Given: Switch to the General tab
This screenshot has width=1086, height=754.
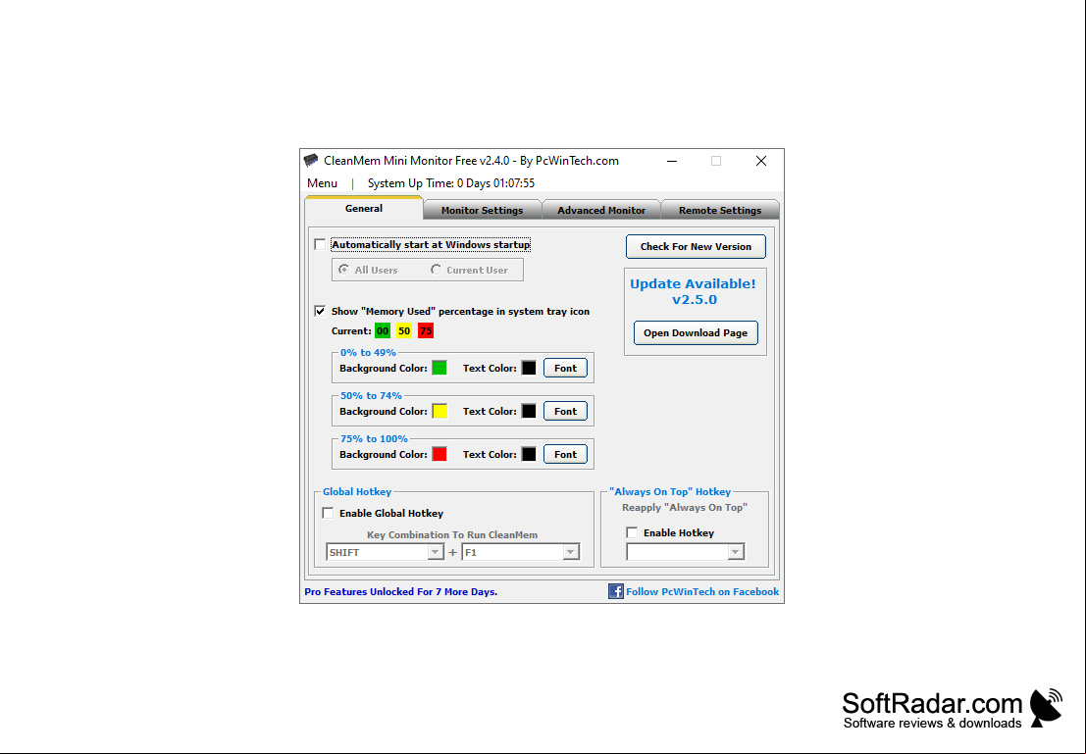Looking at the screenshot, I should point(364,209).
